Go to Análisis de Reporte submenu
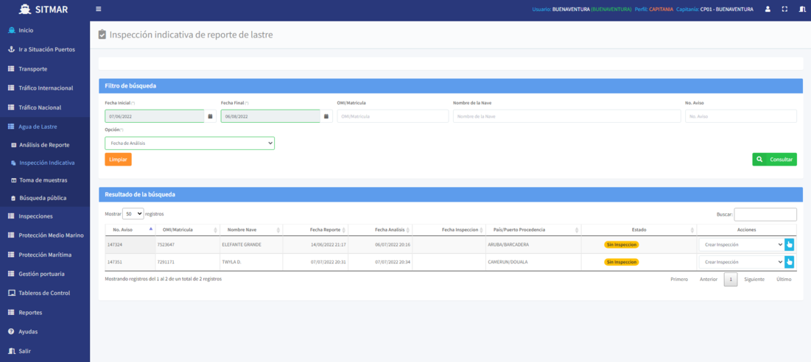 coord(44,145)
